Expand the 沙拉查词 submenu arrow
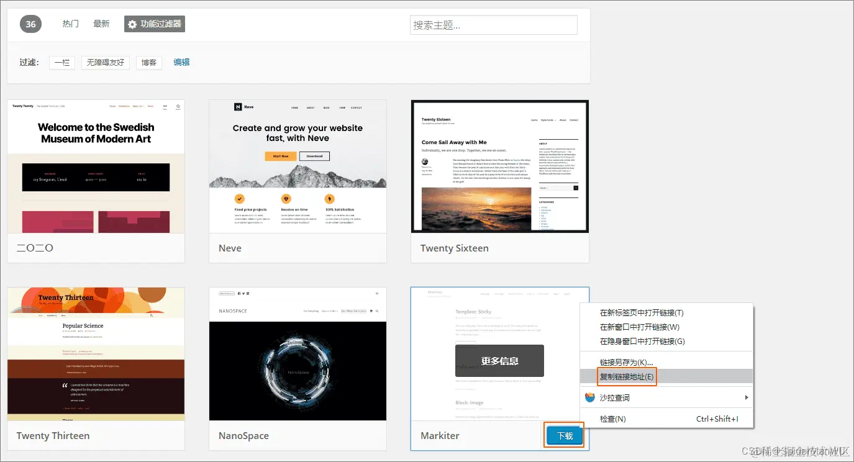This screenshot has height=462, width=854. (747, 397)
